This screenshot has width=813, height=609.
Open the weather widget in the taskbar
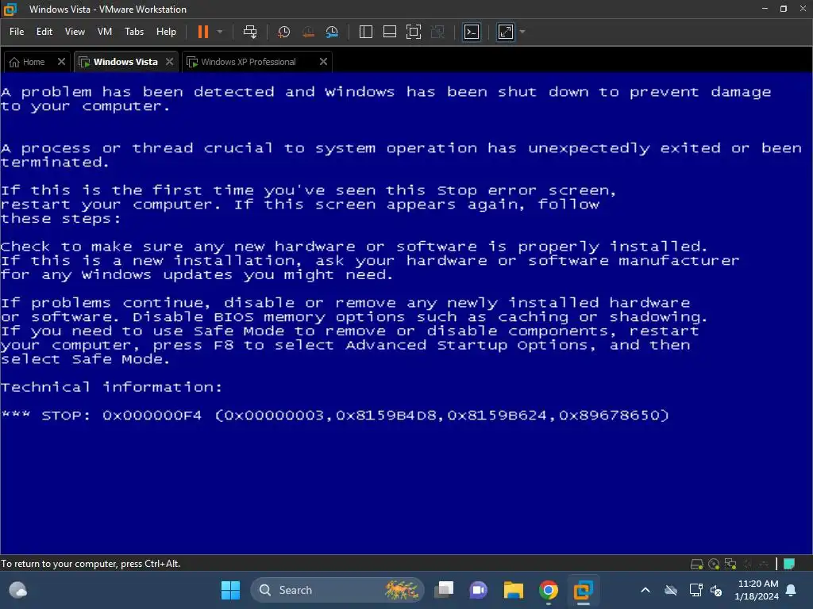tap(18, 590)
